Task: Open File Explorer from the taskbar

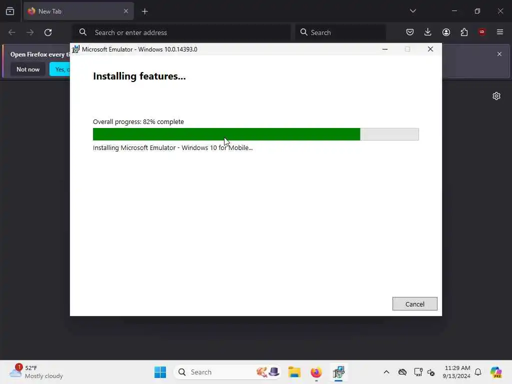Action: click(294, 372)
